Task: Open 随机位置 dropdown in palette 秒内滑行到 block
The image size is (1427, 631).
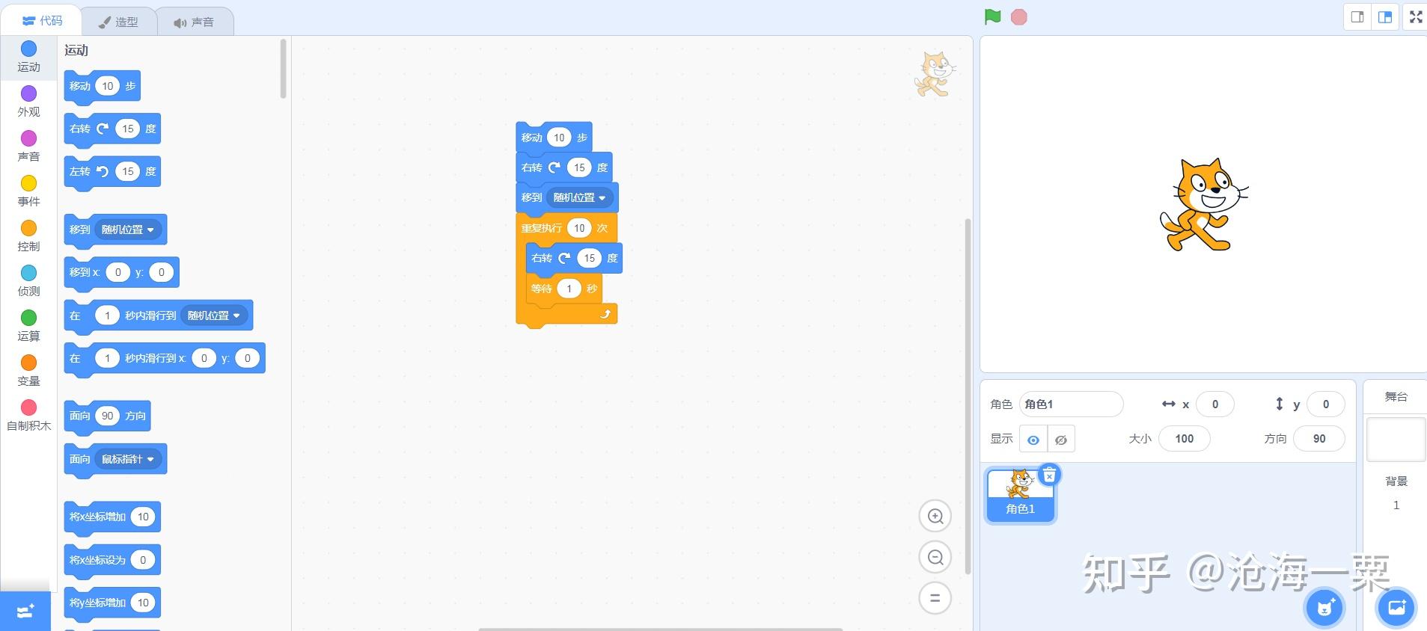Action: click(214, 315)
